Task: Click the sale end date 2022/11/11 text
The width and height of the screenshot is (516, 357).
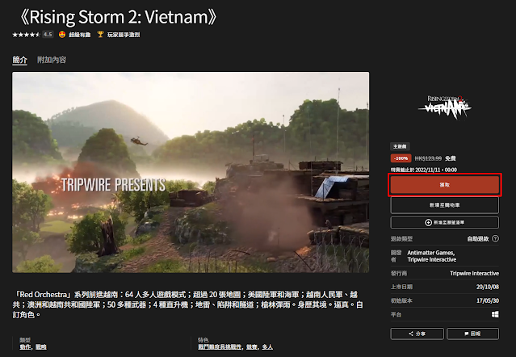Action: (x=424, y=170)
